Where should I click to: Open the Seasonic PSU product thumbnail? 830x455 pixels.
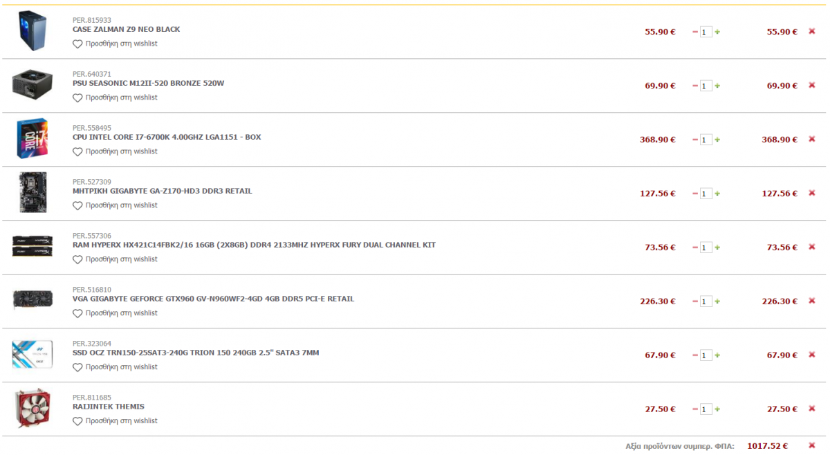coord(32,84)
